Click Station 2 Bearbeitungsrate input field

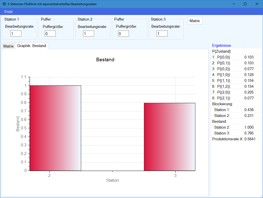(89, 34)
